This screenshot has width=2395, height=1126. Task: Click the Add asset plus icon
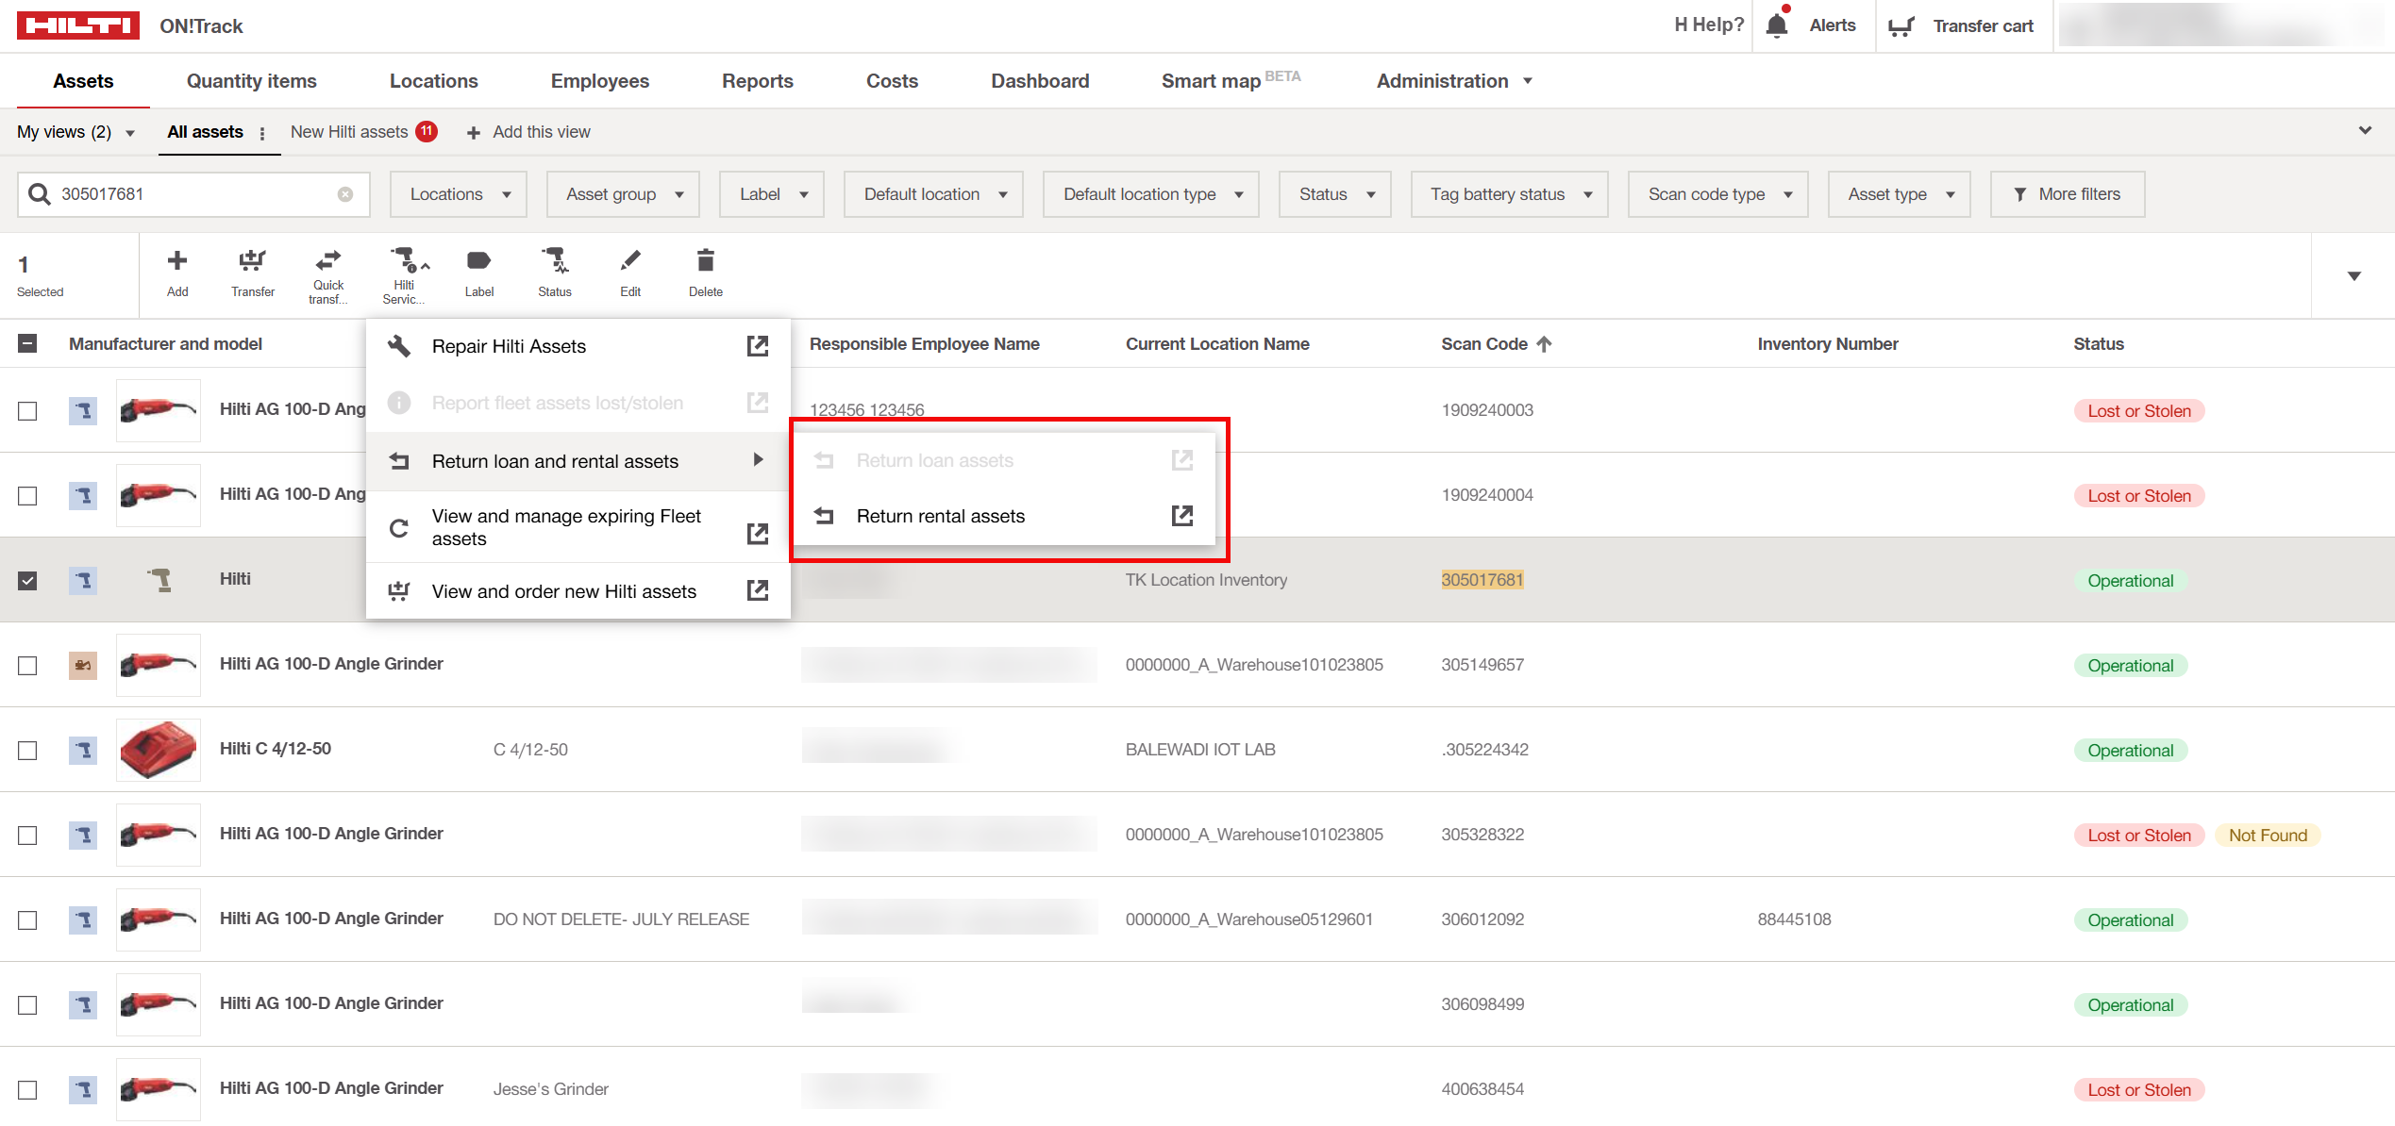point(177,260)
